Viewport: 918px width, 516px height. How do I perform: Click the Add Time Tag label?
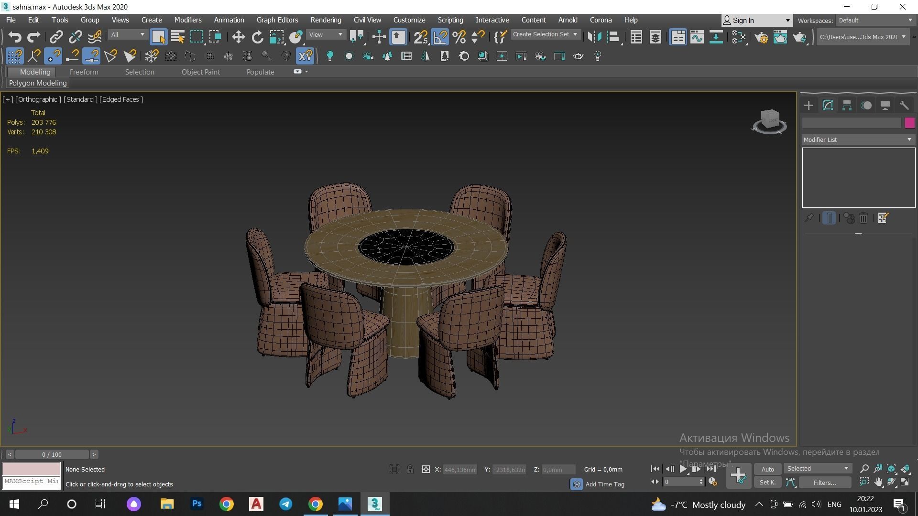[604, 484]
